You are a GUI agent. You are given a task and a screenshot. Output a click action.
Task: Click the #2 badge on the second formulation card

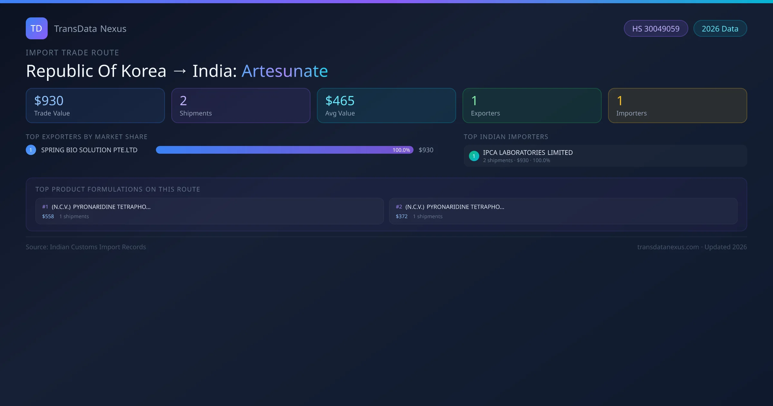tap(399, 207)
